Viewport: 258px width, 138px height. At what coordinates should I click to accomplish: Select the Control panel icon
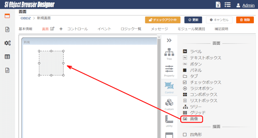click(169, 87)
